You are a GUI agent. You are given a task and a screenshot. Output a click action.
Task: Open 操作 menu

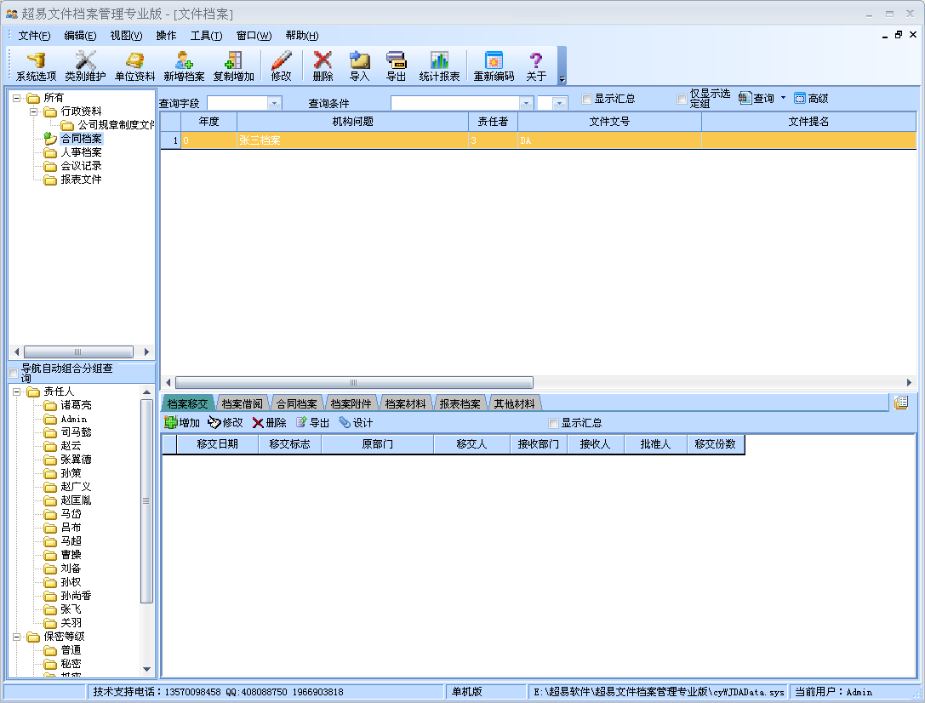tap(166, 36)
